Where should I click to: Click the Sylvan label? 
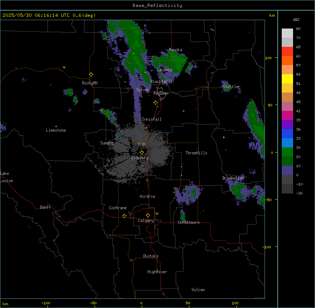click(143, 90)
